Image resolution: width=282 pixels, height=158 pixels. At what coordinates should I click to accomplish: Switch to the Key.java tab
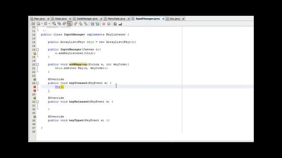(174, 18)
